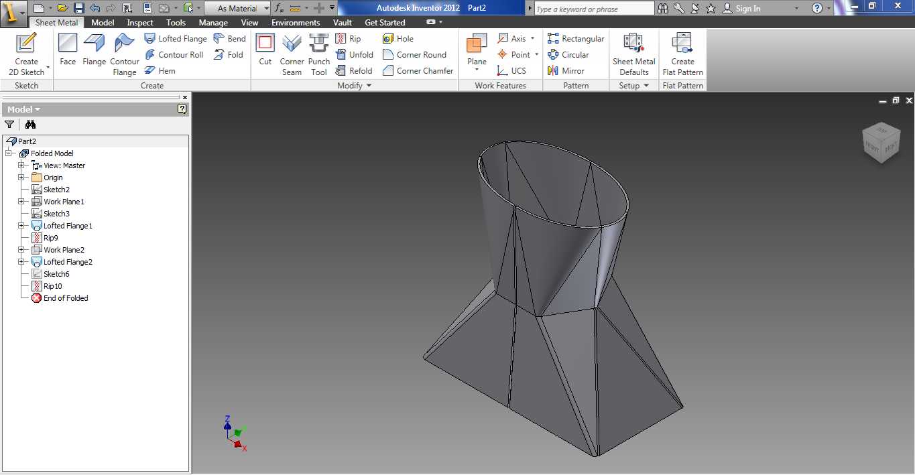Open the Point tool dropdown arrow

536,55
